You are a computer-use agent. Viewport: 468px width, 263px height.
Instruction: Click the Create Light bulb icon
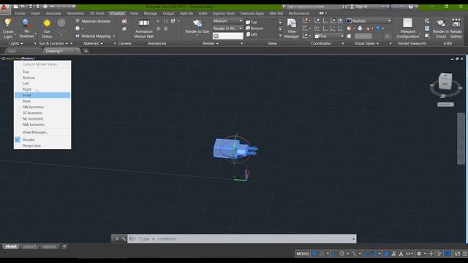pos(8,23)
